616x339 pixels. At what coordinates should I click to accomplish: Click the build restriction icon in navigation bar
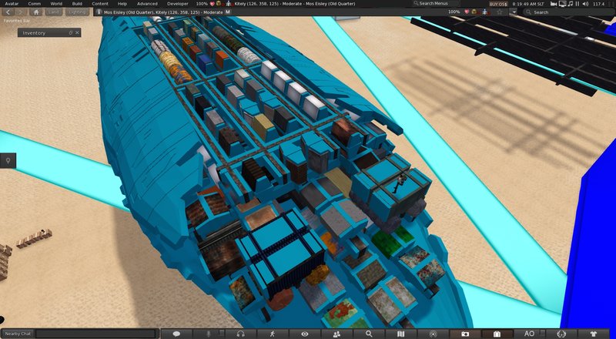point(474,12)
